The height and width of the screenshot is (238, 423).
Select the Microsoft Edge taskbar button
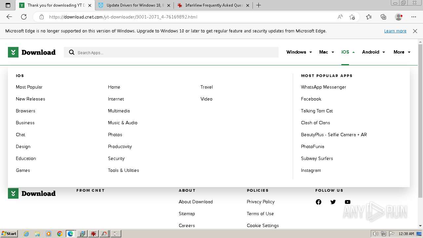71,234
